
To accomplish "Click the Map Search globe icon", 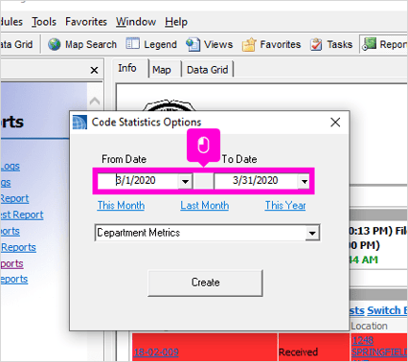I will click(x=55, y=44).
